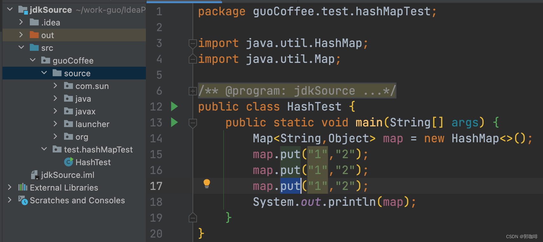Fold the import block at line 3
543x242 pixels.
click(x=193, y=44)
